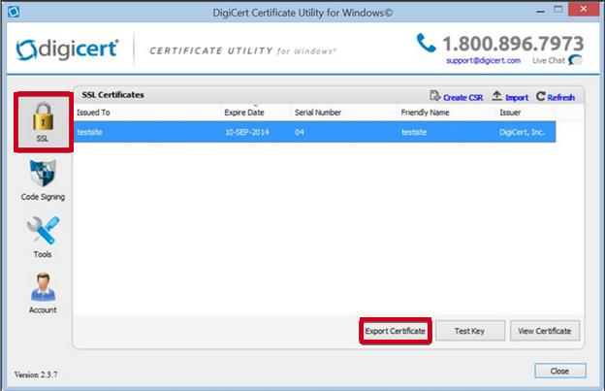Click the DigiCert logo in the header
Viewport: 605px width, 391px height.
(67, 49)
